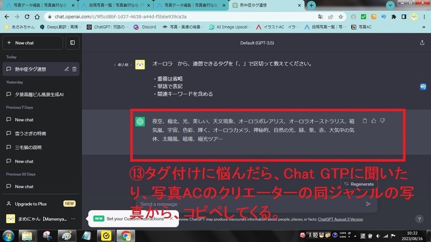Open the ChatGPT August 3 Version link
The height and width of the screenshot is (242, 431).
tap(340, 219)
